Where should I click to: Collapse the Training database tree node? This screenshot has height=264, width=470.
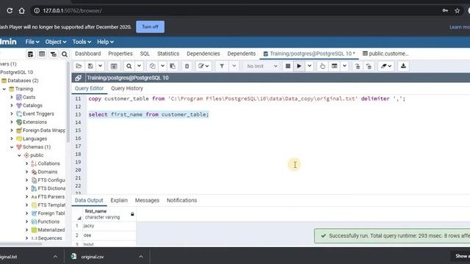[x=4, y=89]
